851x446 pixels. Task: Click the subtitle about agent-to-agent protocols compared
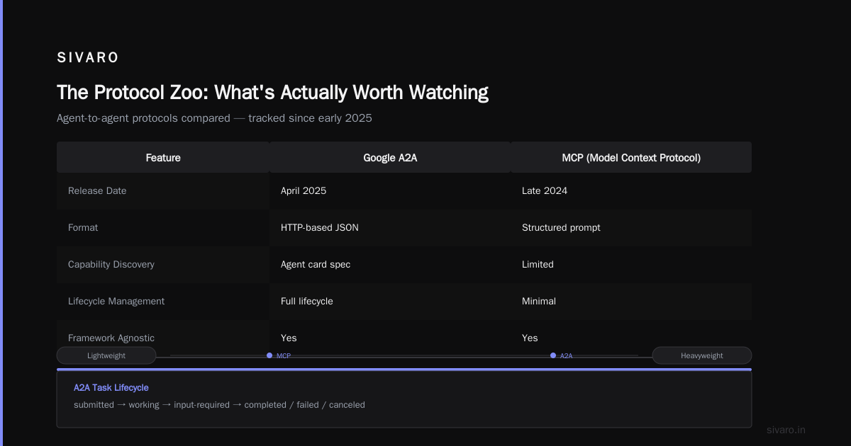click(x=214, y=118)
